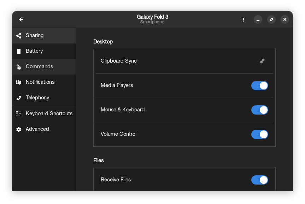Click the Commands gears icon
This screenshot has height=204, width=305.
click(x=19, y=67)
